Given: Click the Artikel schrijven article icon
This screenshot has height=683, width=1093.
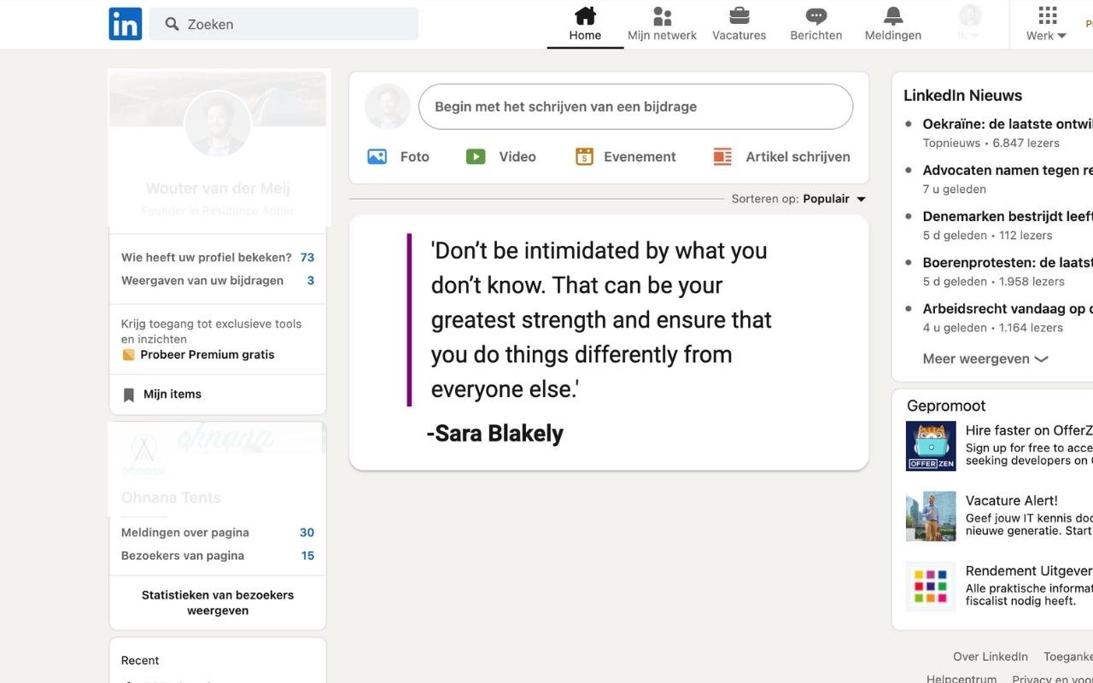Looking at the screenshot, I should tap(722, 156).
